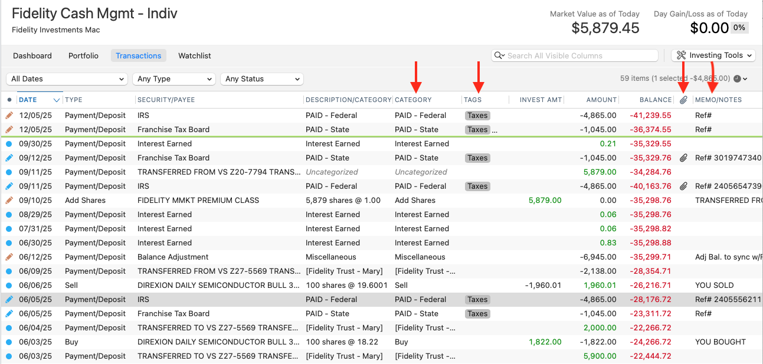This screenshot has width=763, height=364.
Task: Open dropdown arrow next to items count clock
Action: (745, 79)
